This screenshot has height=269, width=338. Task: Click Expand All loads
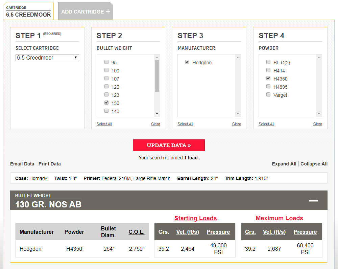[x=284, y=164]
